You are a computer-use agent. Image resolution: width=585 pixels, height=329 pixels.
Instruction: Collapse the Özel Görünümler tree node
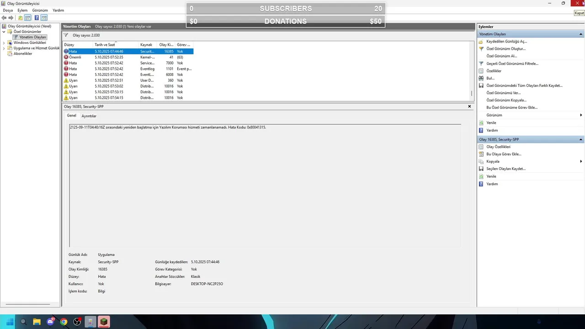click(x=4, y=32)
